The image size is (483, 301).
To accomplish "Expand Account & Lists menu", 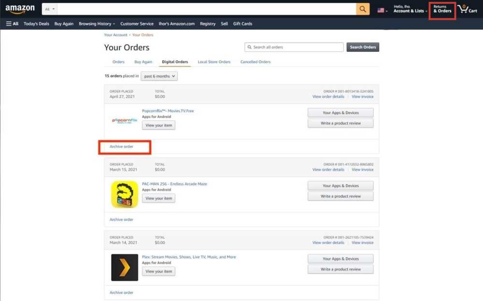I will 410,9.
